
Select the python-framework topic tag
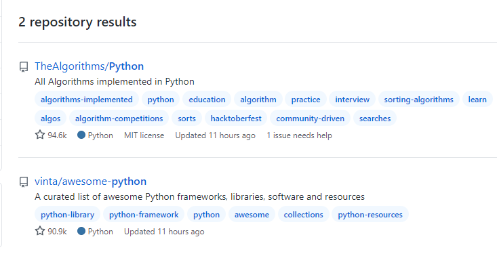coord(144,215)
